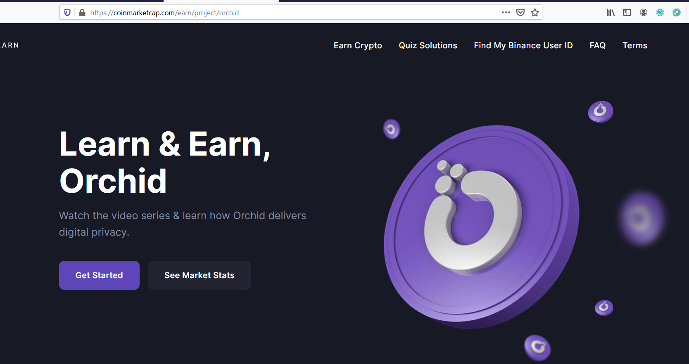Viewport: 689px width, 364px height.
Task: Open page actions three-dot menu
Action: pyautogui.click(x=506, y=12)
